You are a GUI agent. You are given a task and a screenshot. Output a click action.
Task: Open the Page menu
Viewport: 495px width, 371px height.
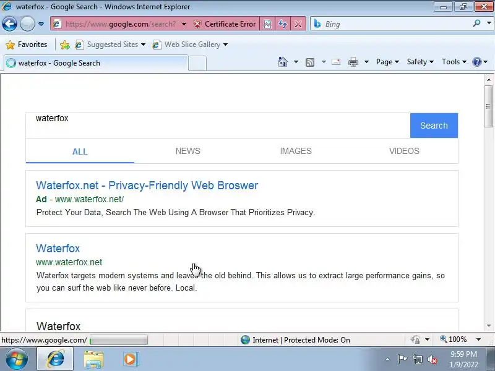tap(387, 62)
